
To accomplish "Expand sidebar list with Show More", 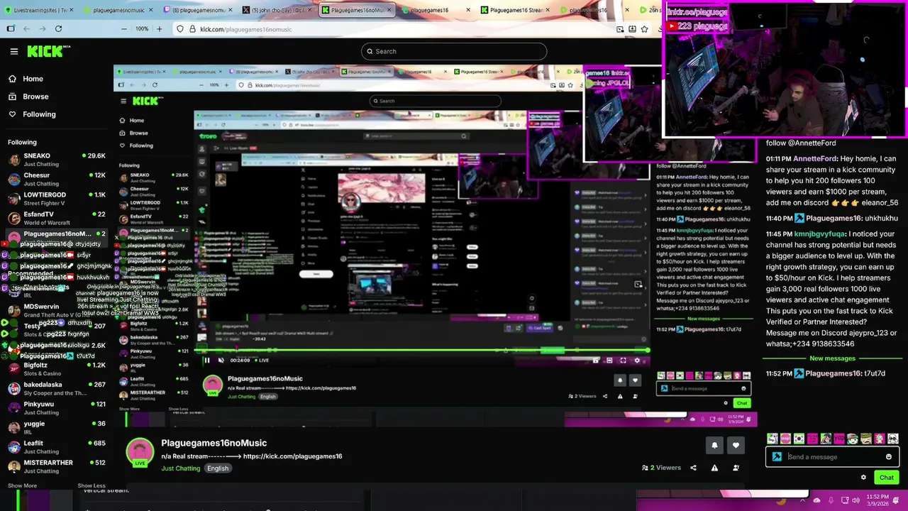I will coord(22,485).
